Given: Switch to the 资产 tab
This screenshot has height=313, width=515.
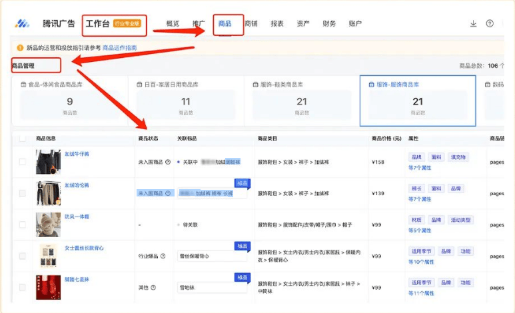Looking at the screenshot, I should (x=303, y=24).
